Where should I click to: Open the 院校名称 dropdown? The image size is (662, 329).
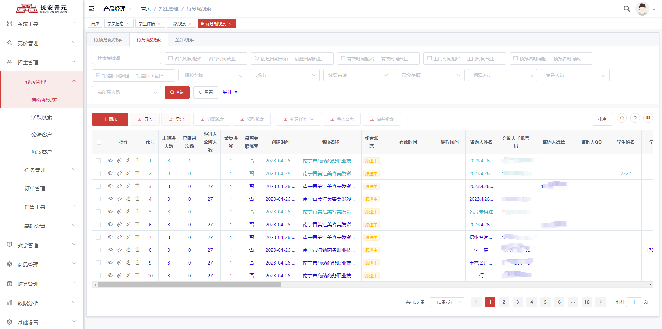(213, 75)
